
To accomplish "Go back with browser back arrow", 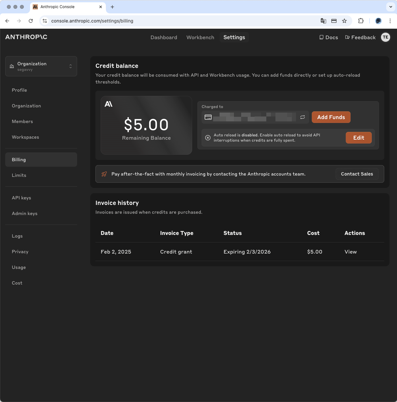I will click(x=7, y=21).
